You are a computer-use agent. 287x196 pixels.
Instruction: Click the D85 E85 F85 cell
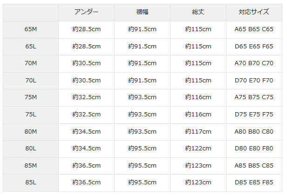pos(254,182)
